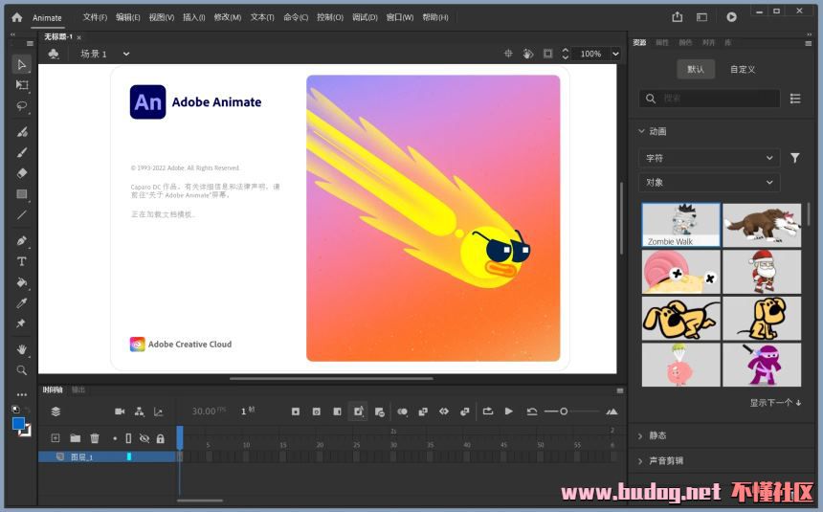Delete layer with the trash icon

click(x=95, y=438)
